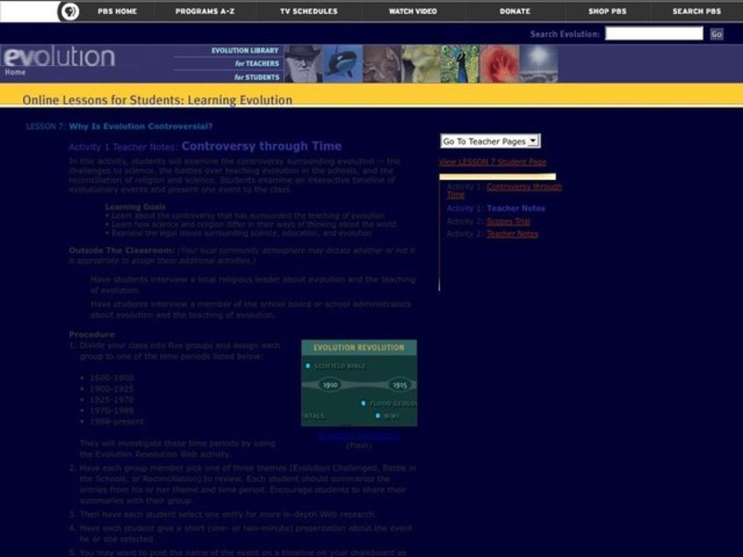Image resolution: width=743 pixels, height=557 pixels.
Task: Click the bright sun image icon
Action: pos(538,63)
